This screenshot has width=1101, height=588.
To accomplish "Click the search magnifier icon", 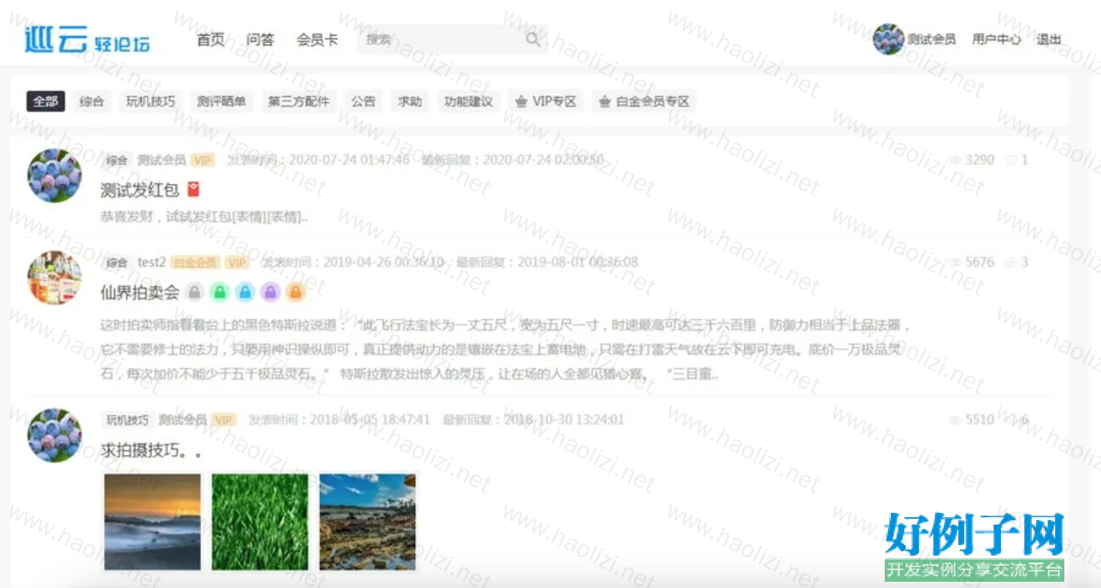I will point(532,39).
